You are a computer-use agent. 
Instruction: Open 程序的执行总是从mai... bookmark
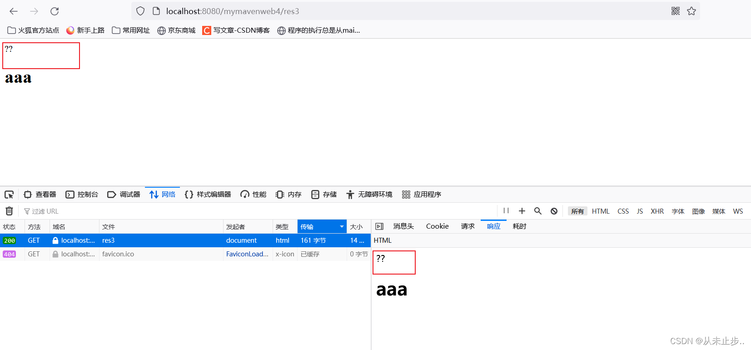tap(318, 30)
